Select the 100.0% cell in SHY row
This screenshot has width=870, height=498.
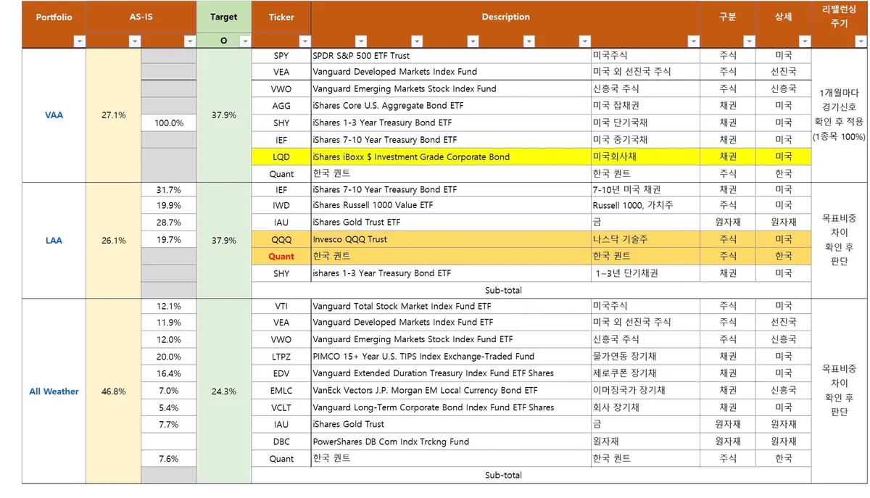point(168,123)
